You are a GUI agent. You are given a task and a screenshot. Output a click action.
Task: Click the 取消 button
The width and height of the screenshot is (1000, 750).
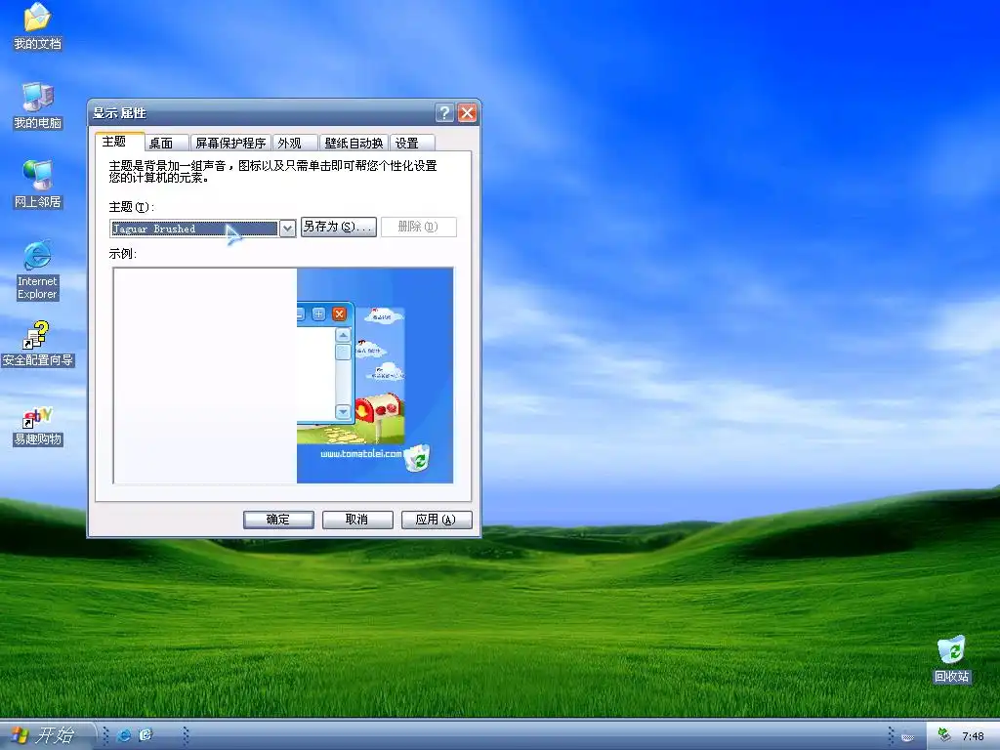pyautogui.click(x=357, y=520)
